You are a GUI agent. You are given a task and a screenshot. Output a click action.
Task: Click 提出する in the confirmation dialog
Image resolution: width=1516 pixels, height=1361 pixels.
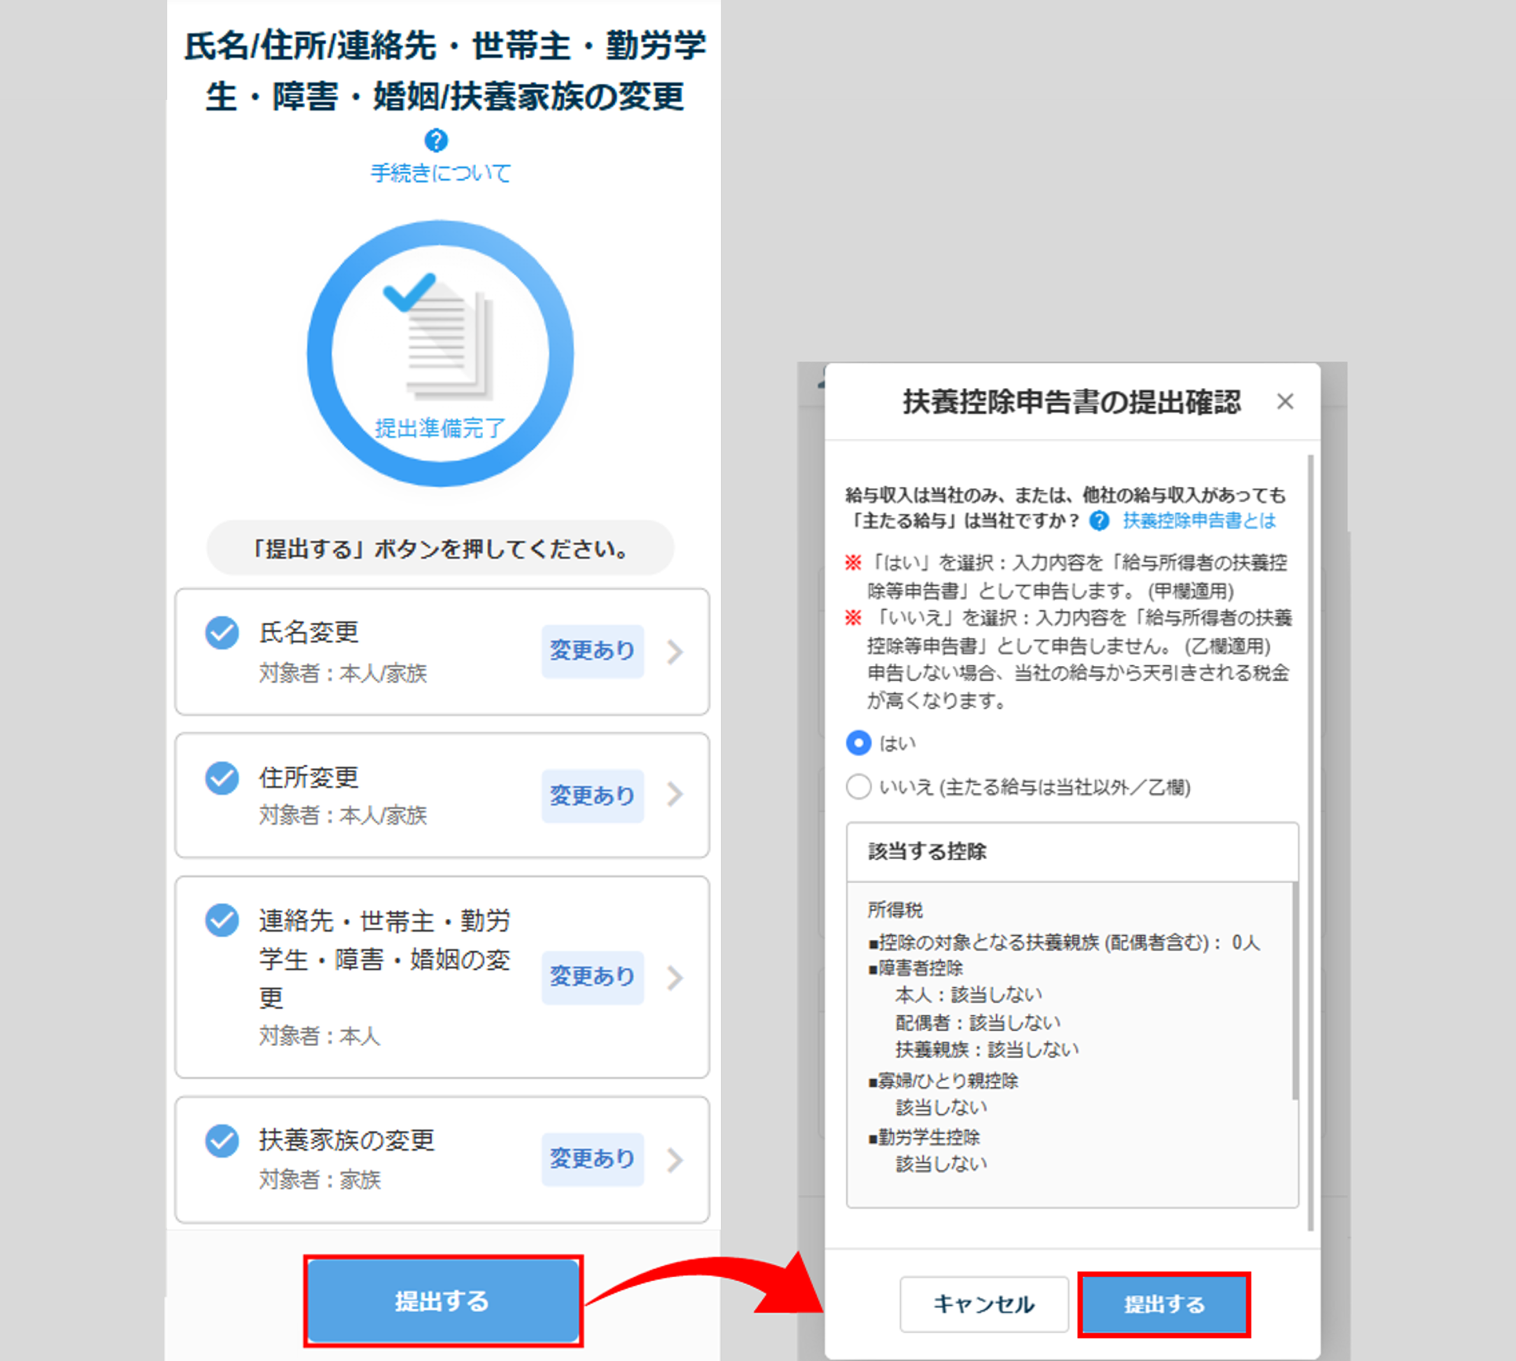pos(1164,1304)
